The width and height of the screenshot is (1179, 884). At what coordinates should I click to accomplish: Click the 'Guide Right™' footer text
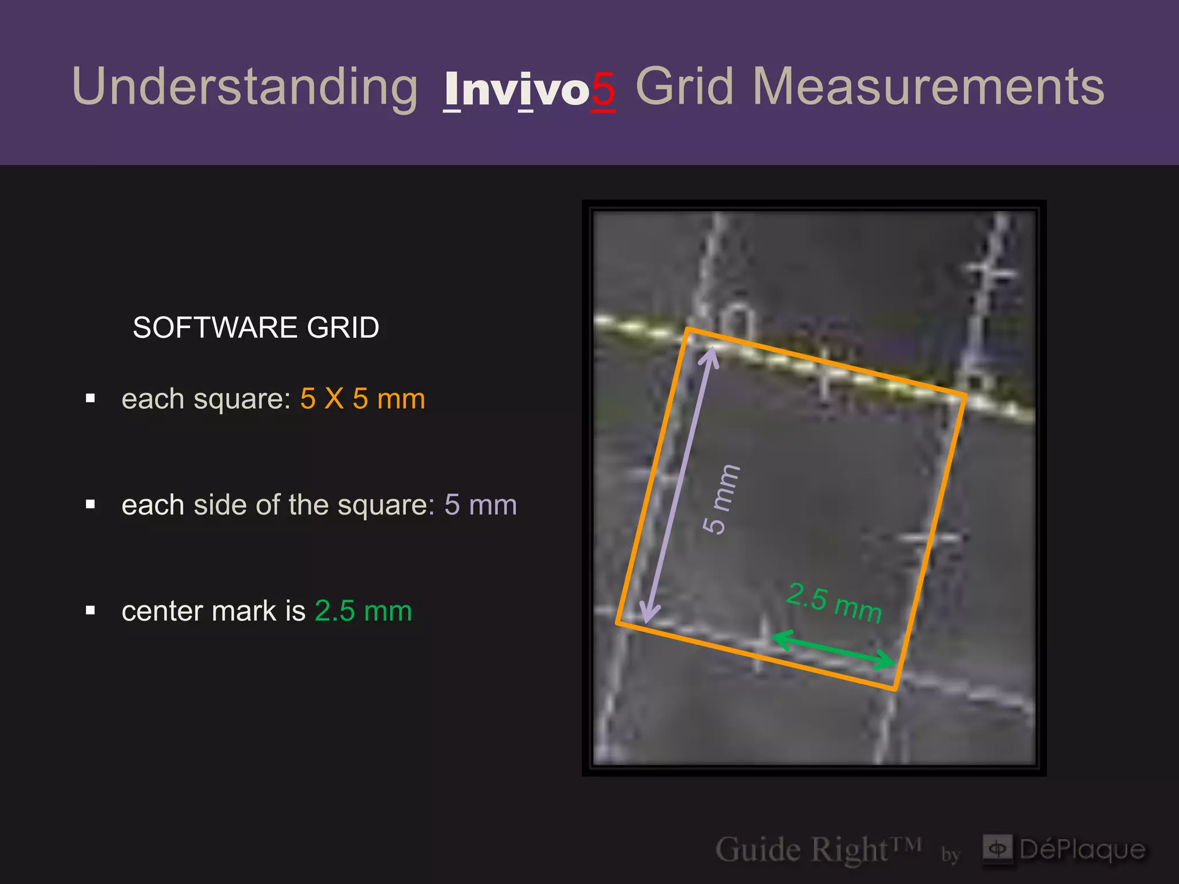coord(818,849)
